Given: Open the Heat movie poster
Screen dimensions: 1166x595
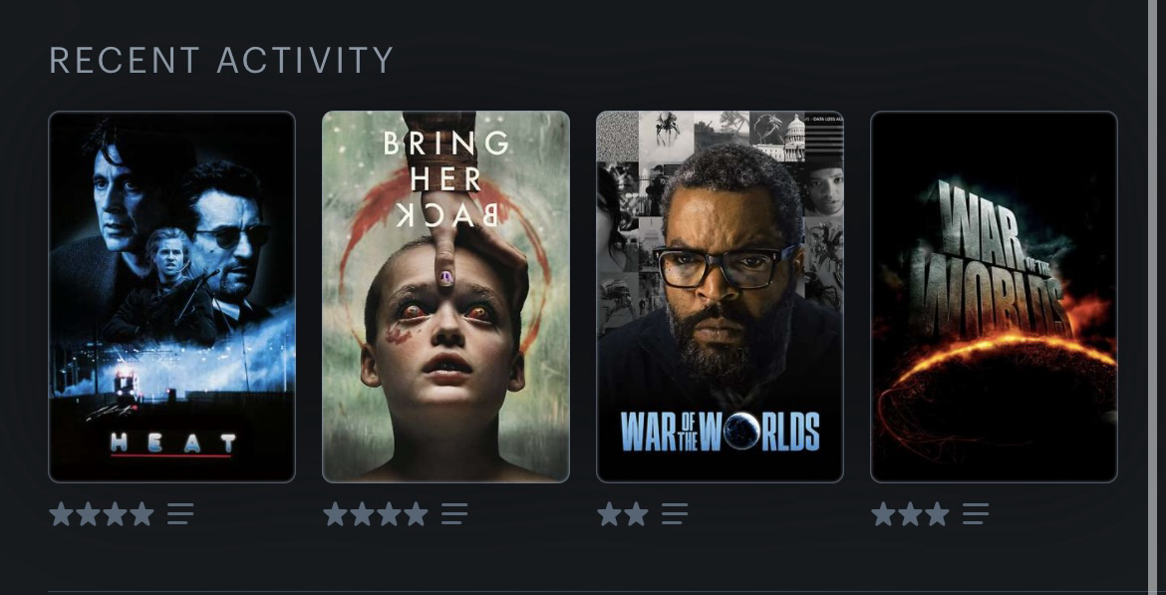Looking at the screenshot, I should pyautogui.click(x=171, y=297).
